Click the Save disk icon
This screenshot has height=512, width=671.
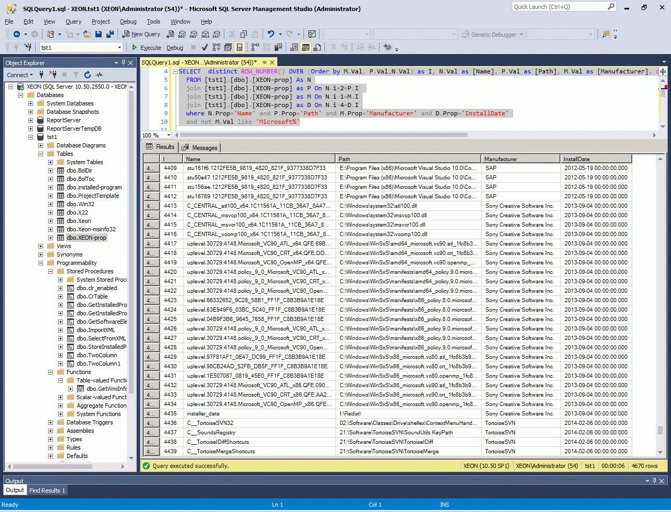pos(99,34)
